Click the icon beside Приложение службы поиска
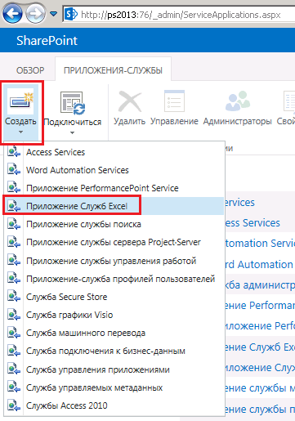Screen dimensions: 295x421 [x=14, y=224]
